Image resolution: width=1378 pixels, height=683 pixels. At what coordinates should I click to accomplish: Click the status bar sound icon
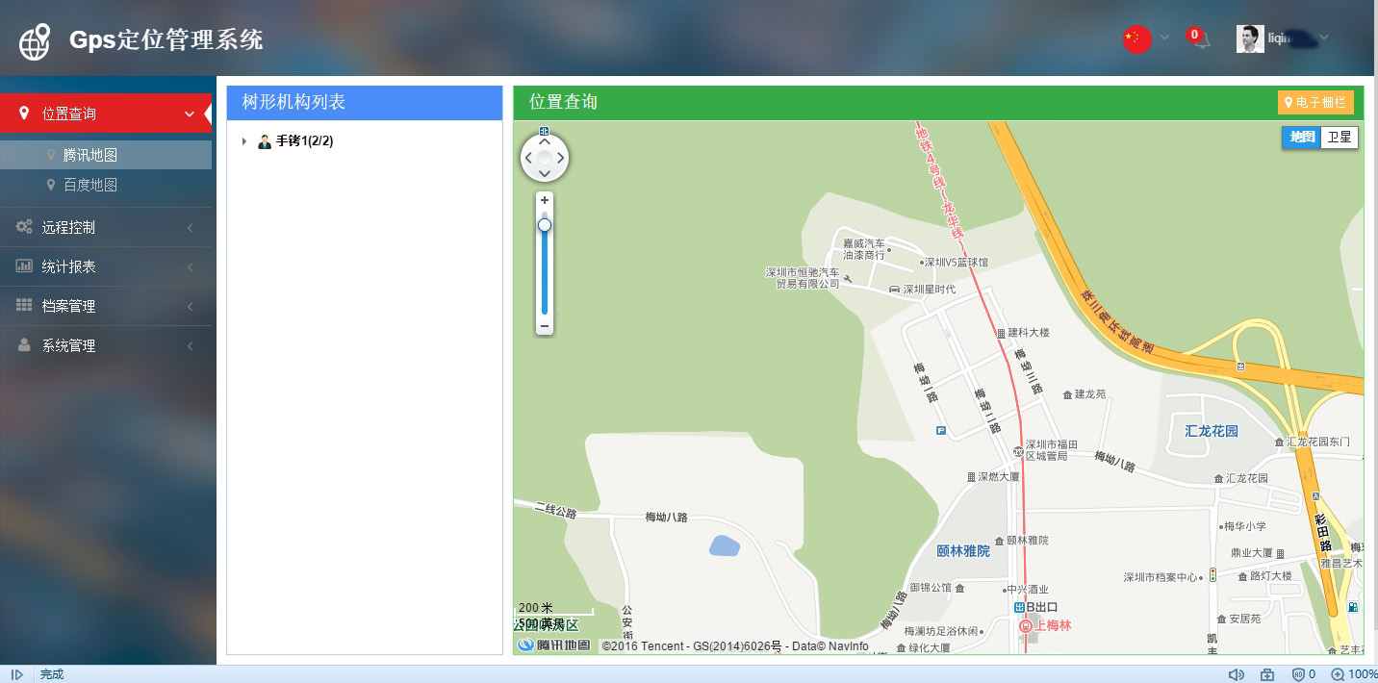pyautogui.click(x=1236, y=674)
